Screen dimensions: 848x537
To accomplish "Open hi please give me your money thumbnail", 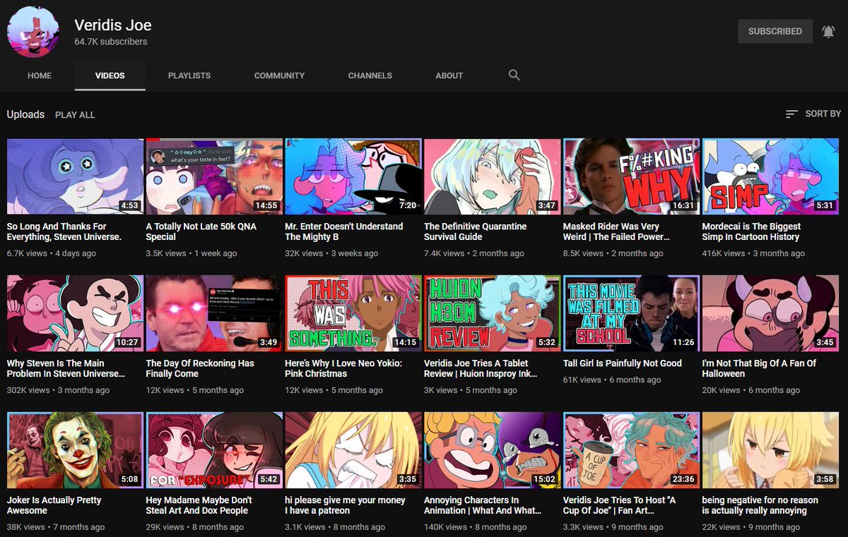I will 353,450.
